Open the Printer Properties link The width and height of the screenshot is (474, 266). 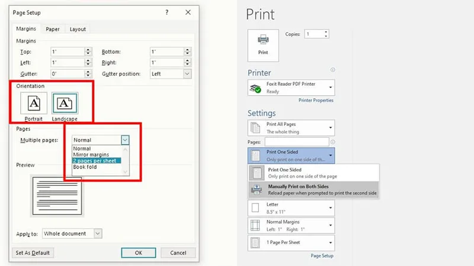tap(316, 100)
